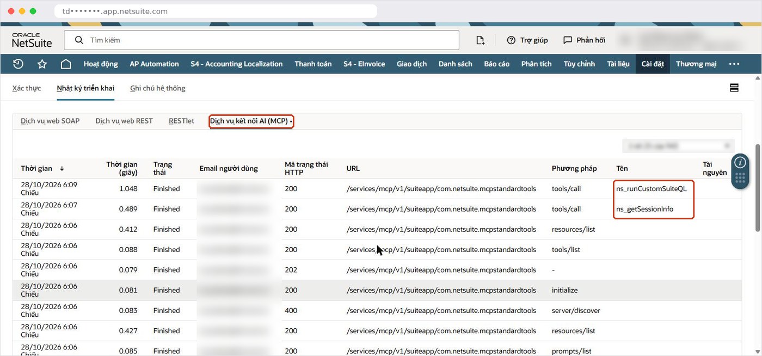762x356 pixels.
Task: Click the URL column header
Action: 353,169
